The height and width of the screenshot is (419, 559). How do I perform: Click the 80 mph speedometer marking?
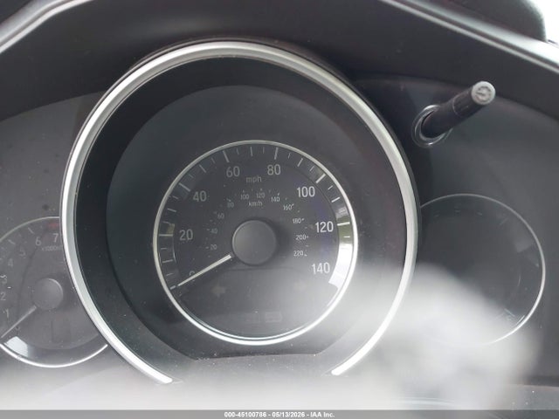pyautogui.click(x=273, y=170)
